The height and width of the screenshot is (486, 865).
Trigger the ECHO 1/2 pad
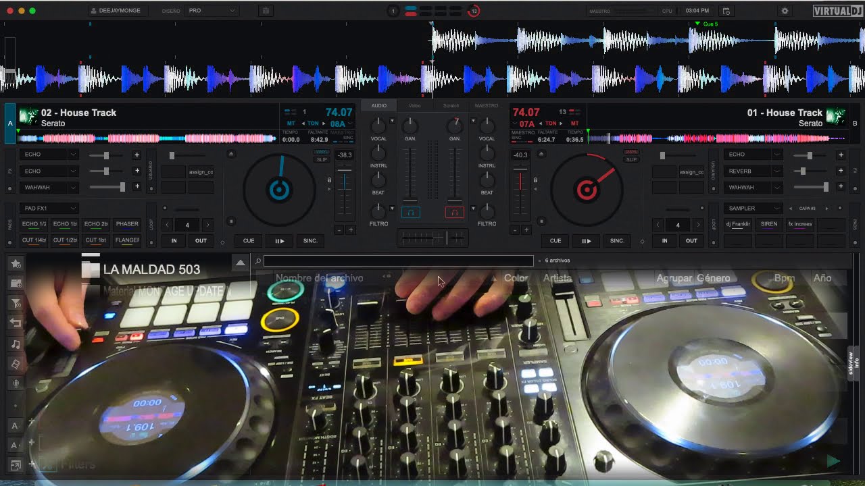(34, 224)
